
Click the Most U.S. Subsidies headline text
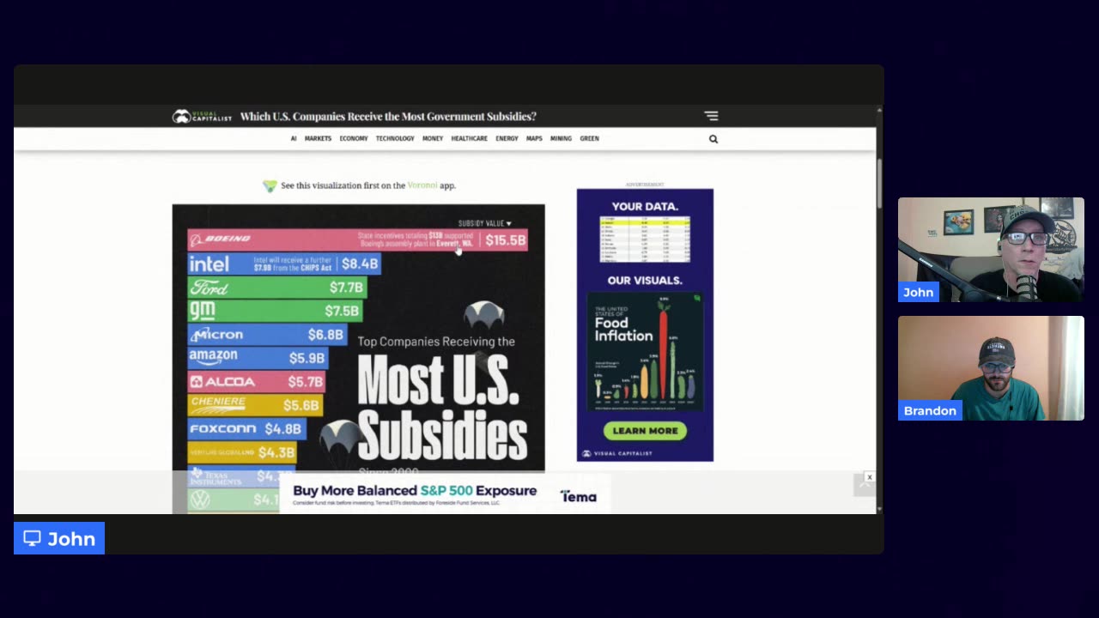[x=441, y=408]
